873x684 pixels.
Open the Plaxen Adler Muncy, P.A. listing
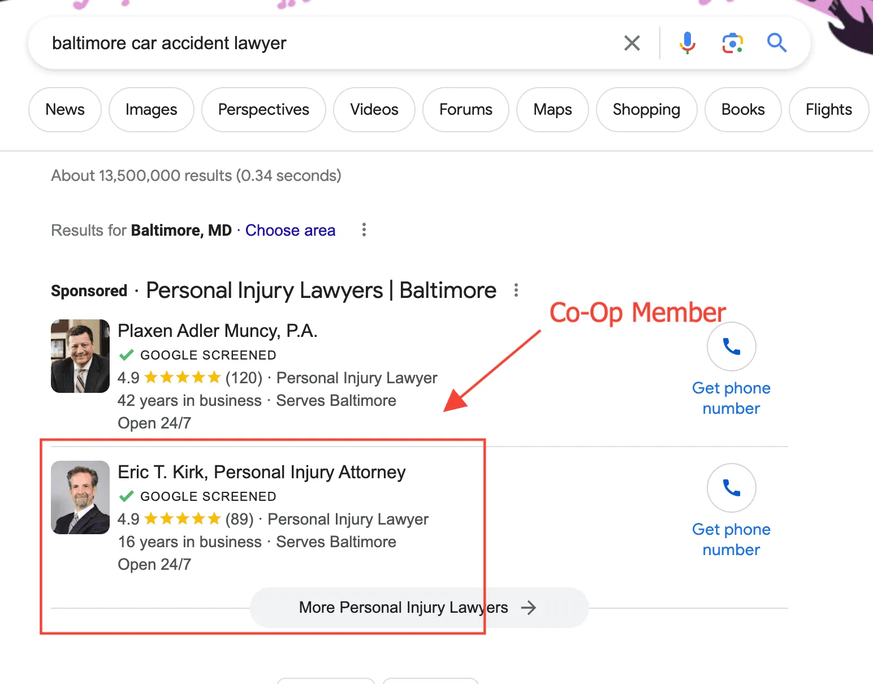(x=218, y=331)
